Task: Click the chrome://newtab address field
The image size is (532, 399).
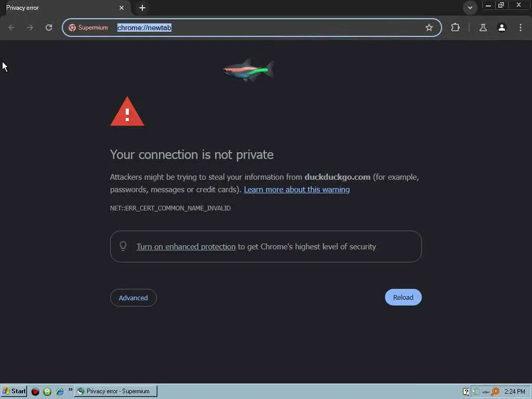Action: pyautogui.click(x=264, y=28)
